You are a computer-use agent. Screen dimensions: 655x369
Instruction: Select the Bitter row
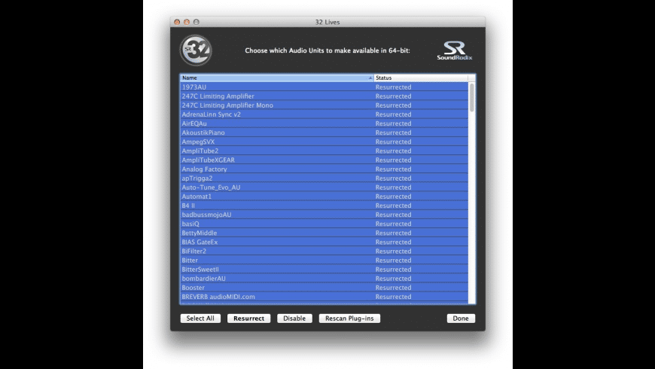[x=324, y=261]
